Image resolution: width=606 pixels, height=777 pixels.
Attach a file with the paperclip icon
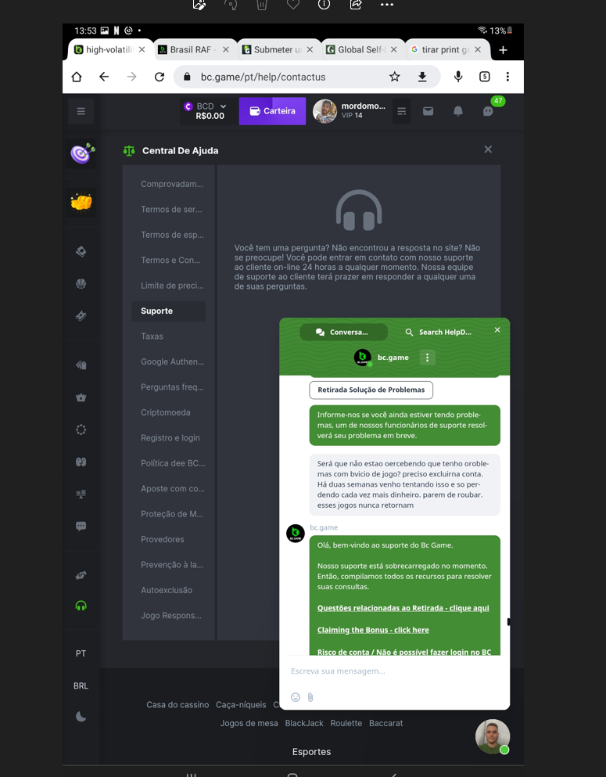point(310,697)
